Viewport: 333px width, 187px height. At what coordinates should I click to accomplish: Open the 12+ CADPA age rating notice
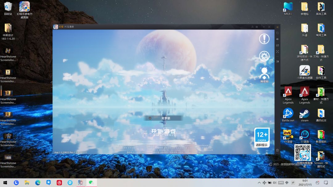coord(262,137)
